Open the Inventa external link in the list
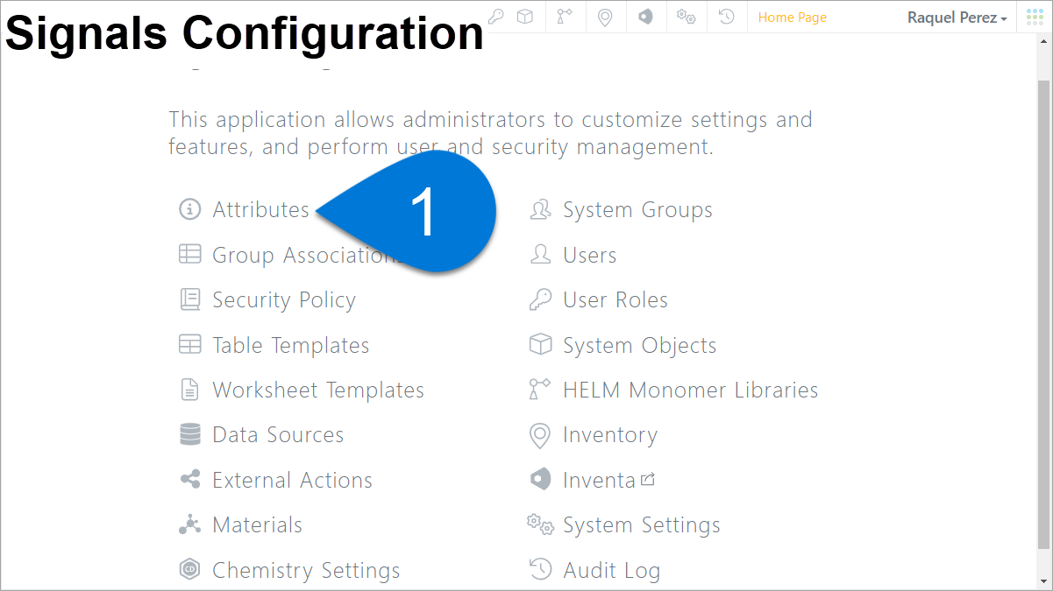Viewport: 1053px width, 591px height. [x=608, y=480]
